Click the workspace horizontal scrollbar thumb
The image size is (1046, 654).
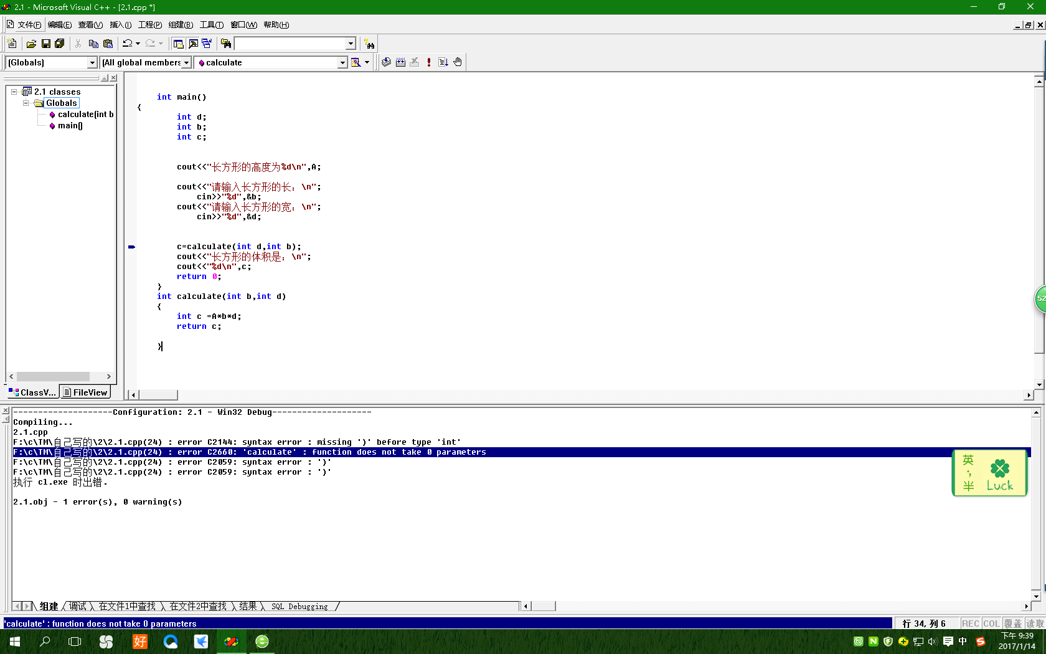(53, 376)
